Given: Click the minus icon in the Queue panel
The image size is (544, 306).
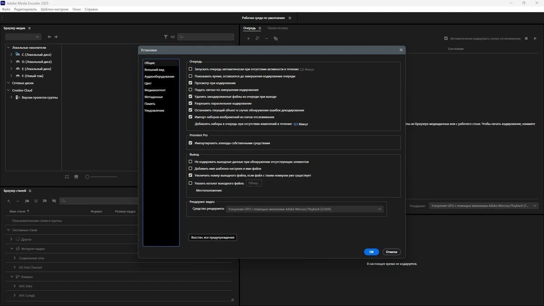Looking at the screenshot, I should click(267, 39).
